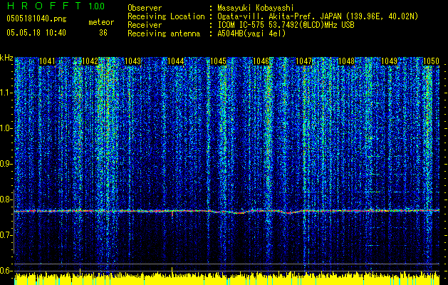This screenshot has height=285, width=448.
Task: Select the 1043 time marker label
Action: 133,61
